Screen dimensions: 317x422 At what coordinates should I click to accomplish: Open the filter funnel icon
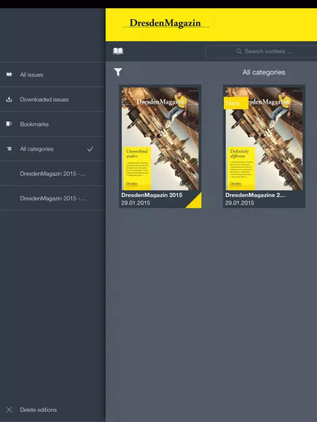click(x=118, y=72)
